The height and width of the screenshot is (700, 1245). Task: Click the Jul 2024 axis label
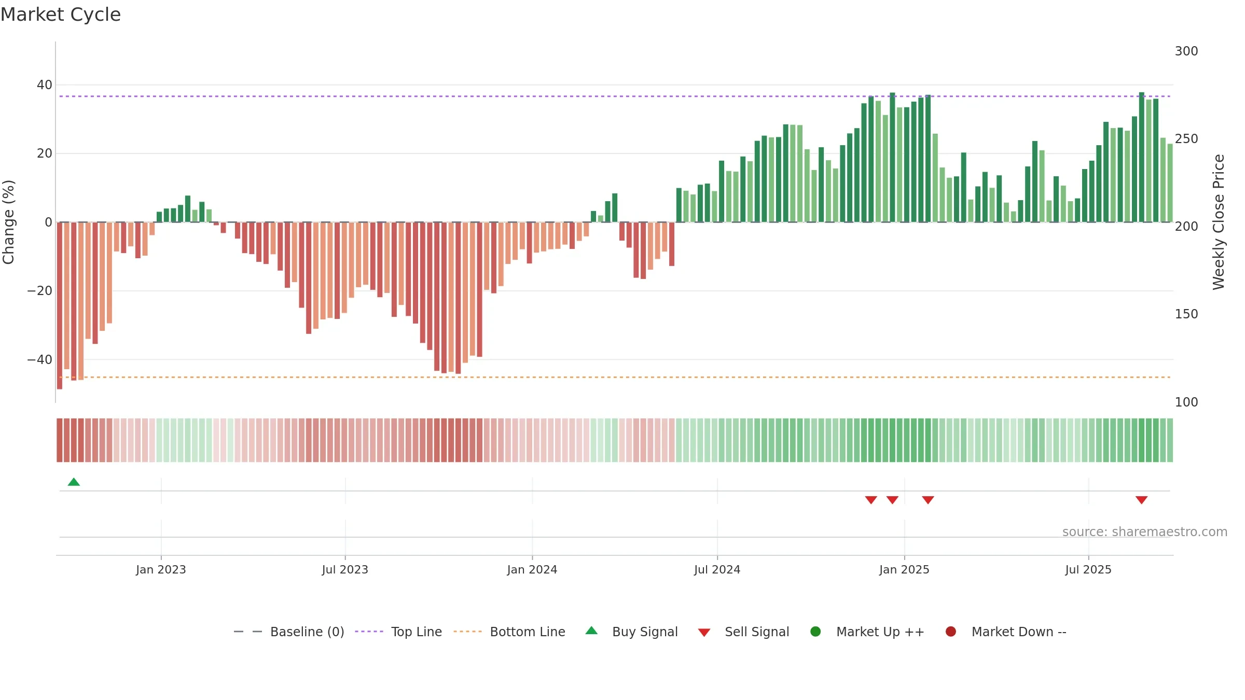pyautogui.click(x=717, y=569)
